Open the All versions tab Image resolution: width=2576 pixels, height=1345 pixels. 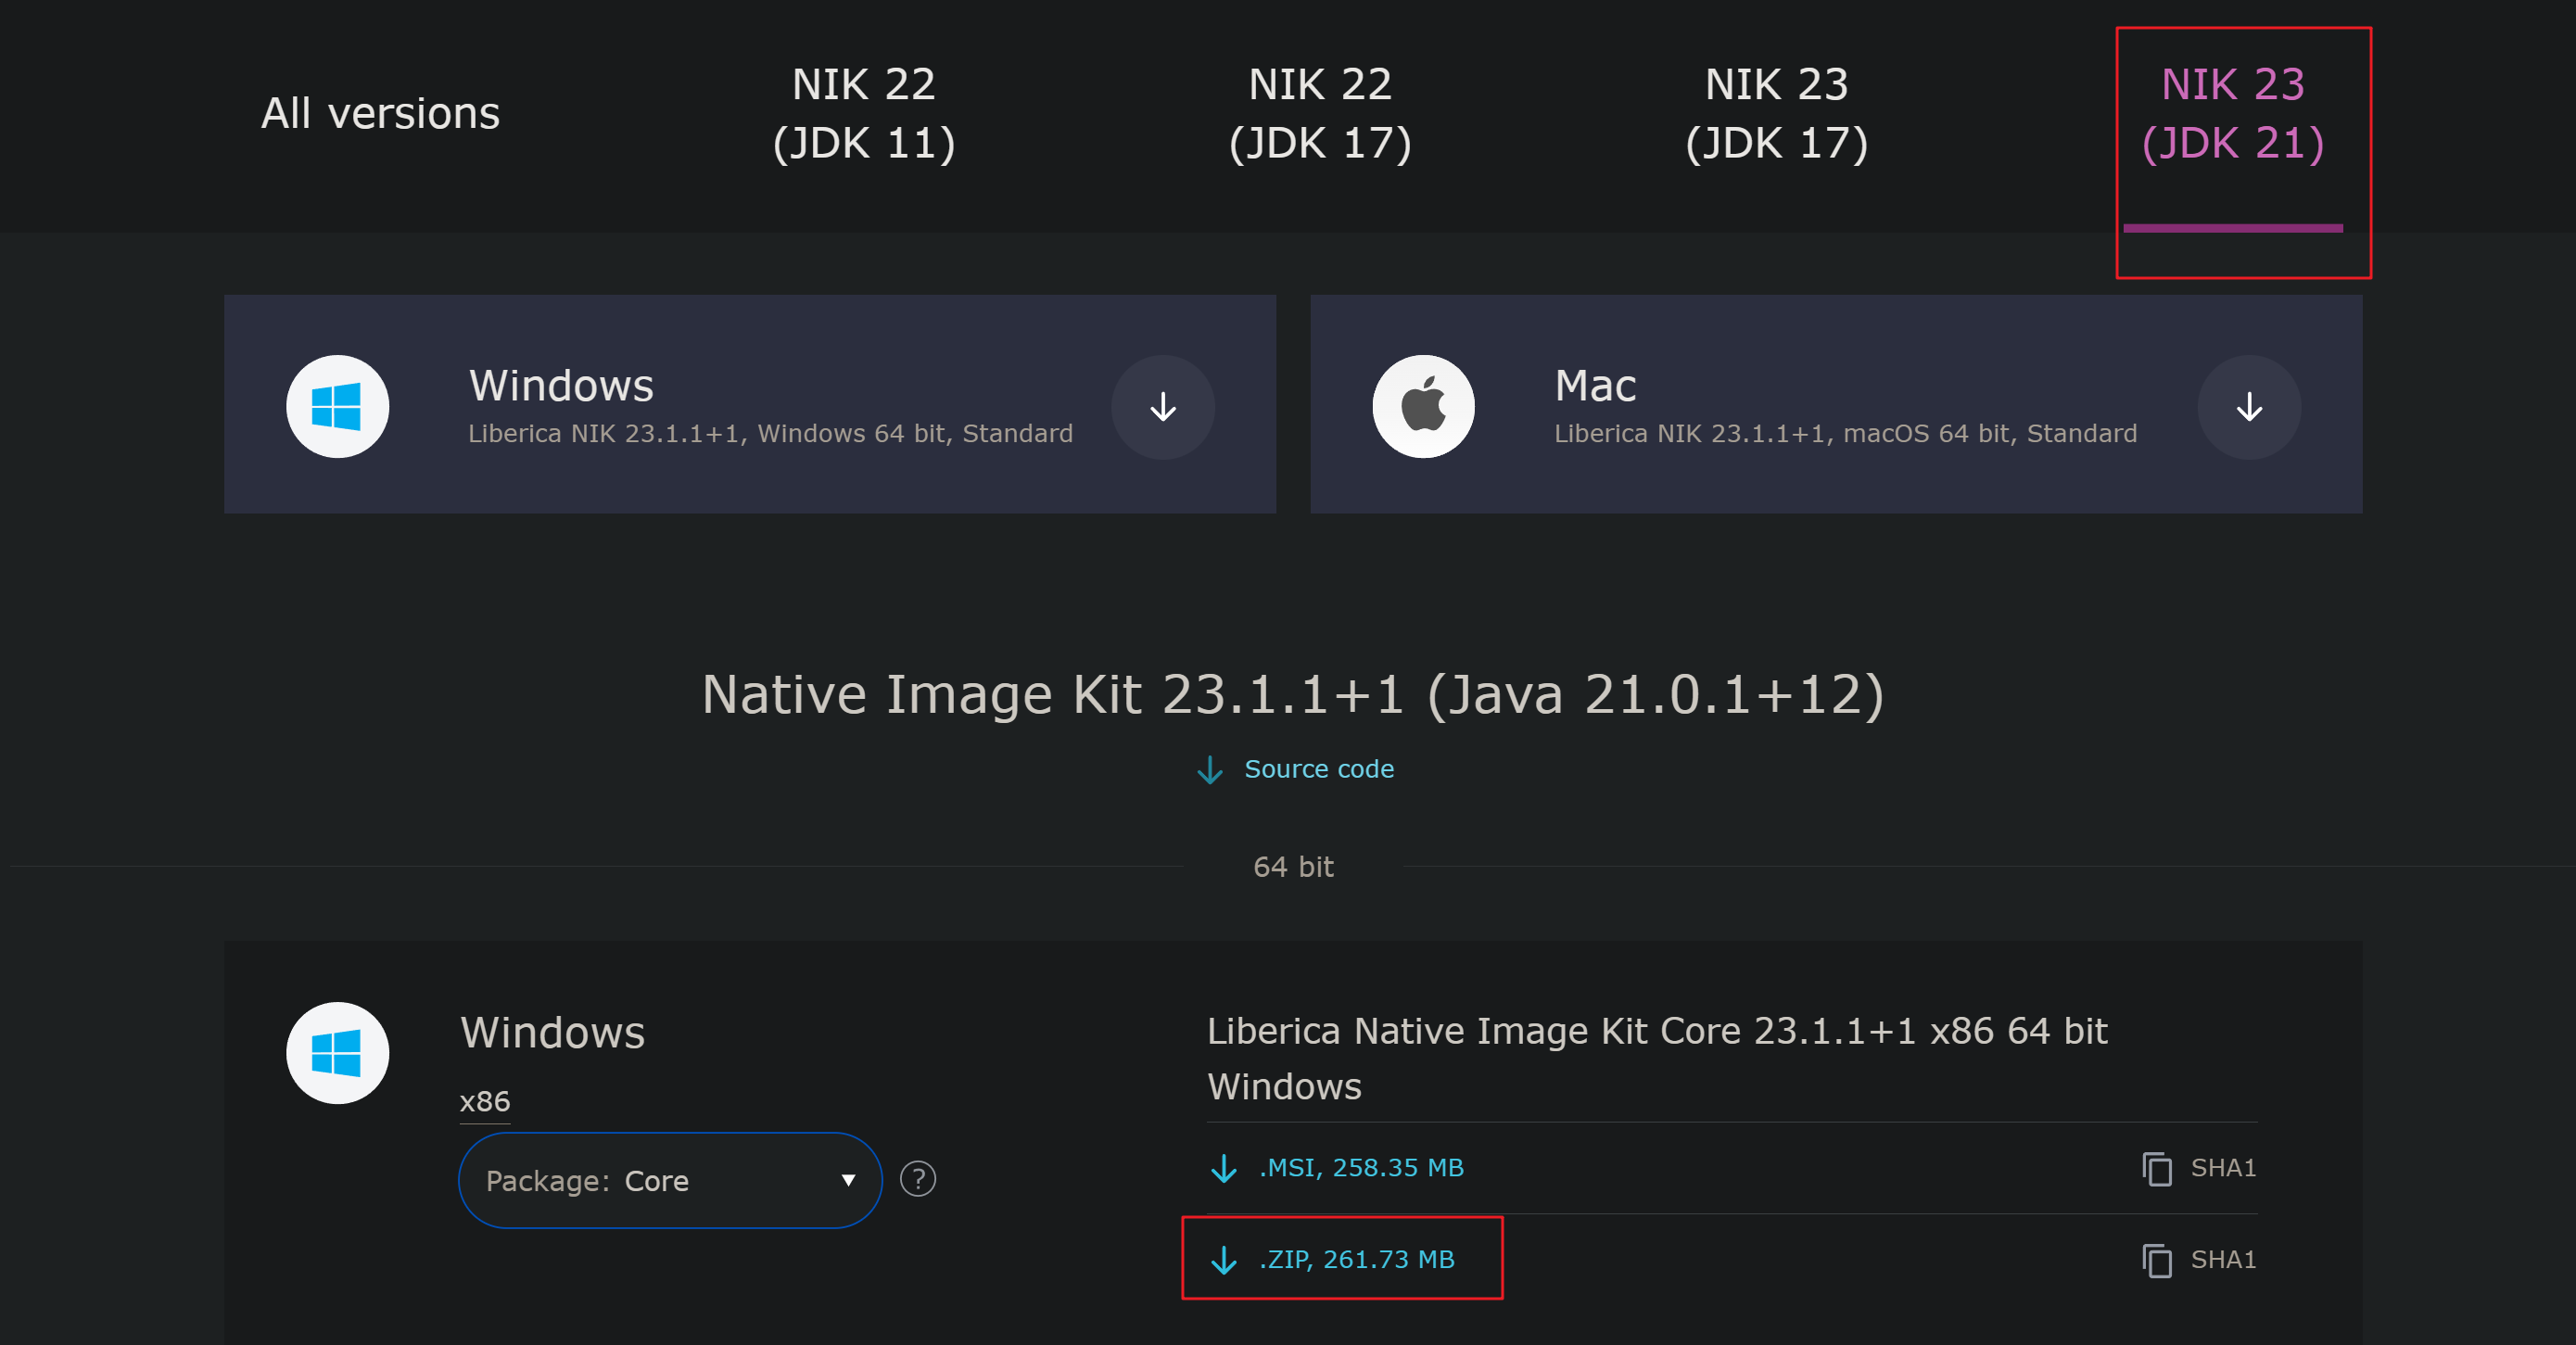(x=380, y=113)
